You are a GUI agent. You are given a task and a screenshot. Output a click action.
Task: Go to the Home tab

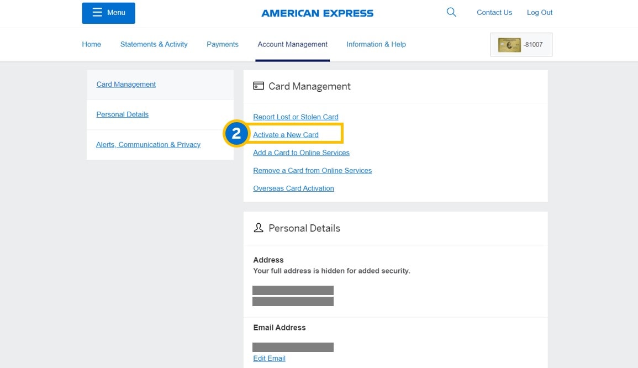point(91,44)
